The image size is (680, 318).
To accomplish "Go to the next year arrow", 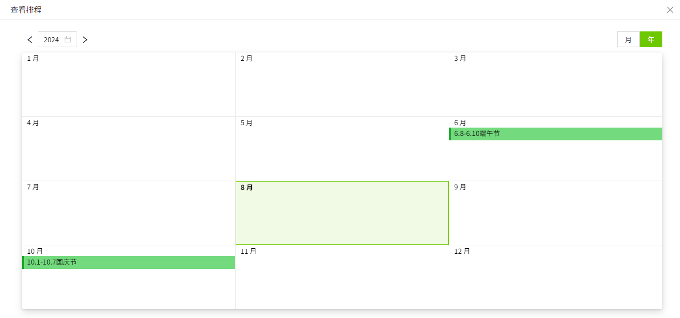I will pos(85,40).
